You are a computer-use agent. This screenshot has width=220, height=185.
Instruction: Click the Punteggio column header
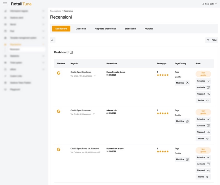tap(162, 63)
